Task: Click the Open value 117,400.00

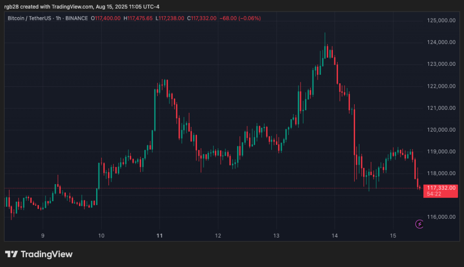Action: (x=107, y=18)
